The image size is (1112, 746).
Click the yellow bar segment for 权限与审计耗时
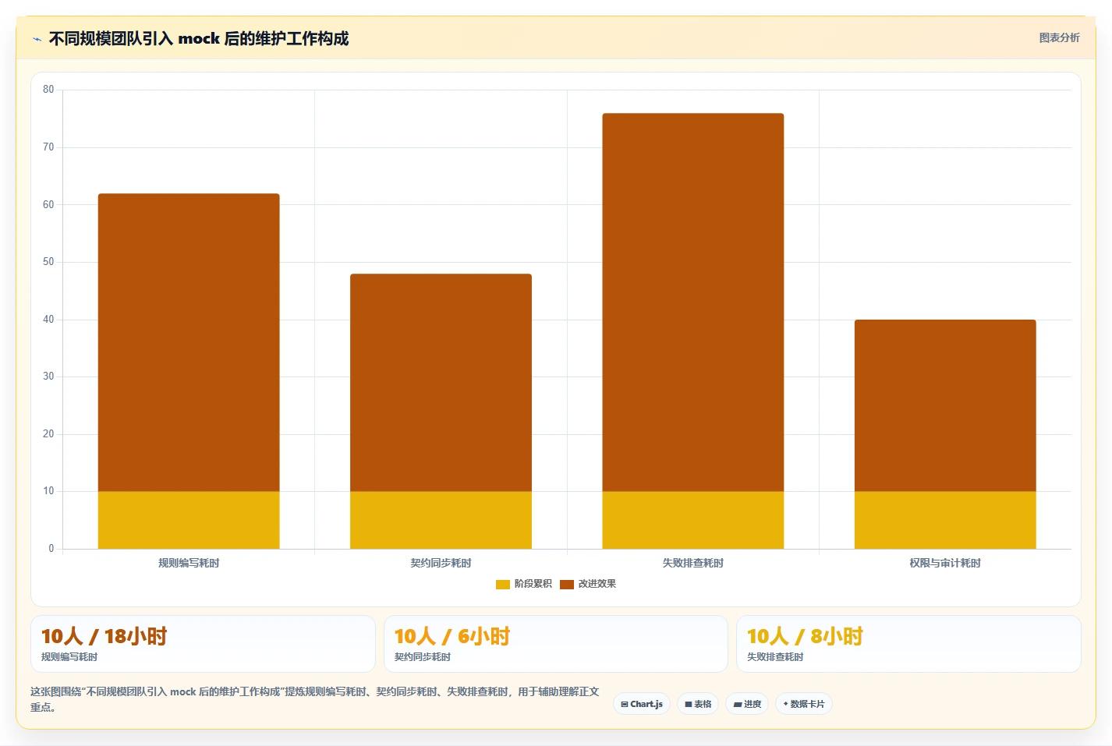(x=945, y=520)
